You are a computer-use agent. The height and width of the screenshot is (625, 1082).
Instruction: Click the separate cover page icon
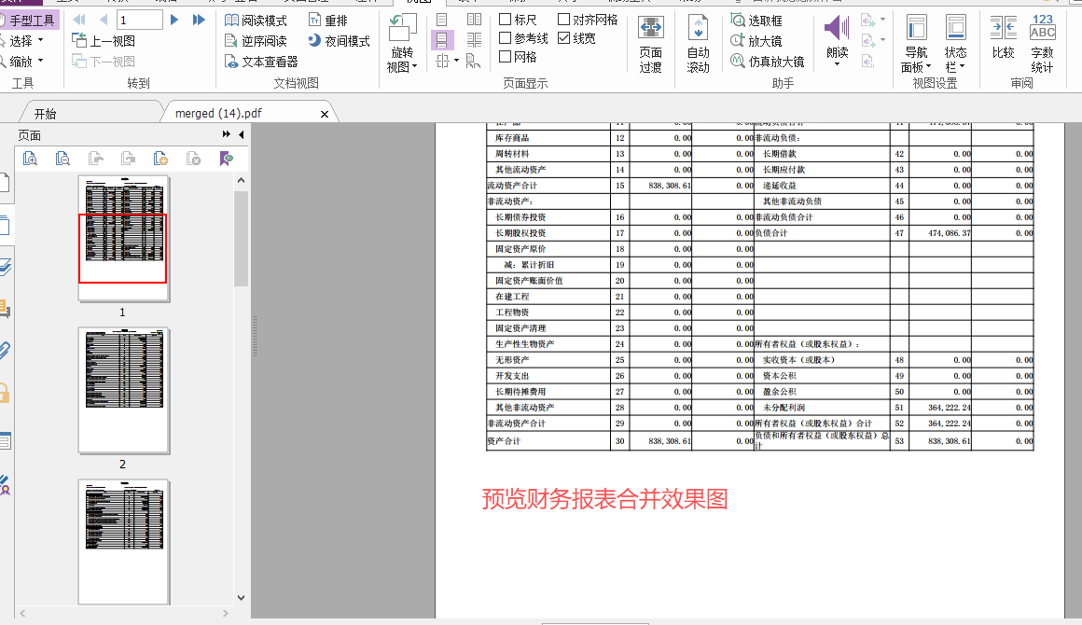coord(474,62)
